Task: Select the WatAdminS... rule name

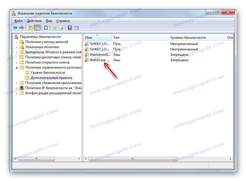Action: [x=100, y=55]
